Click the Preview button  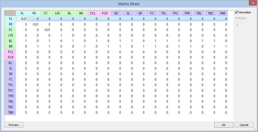point(14,125)
